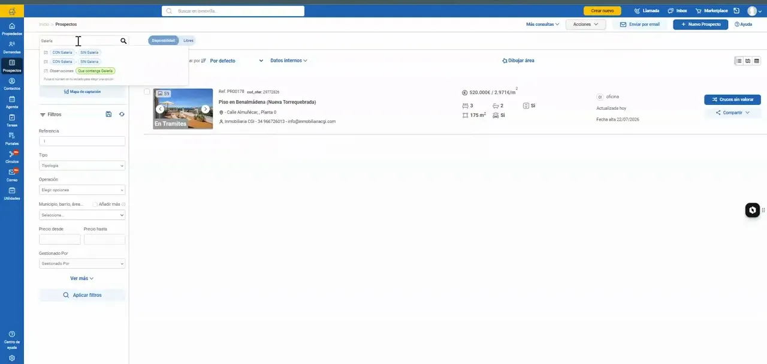The width and height of the screenshot is (767, 364).
Task: Click the Disponibilidad filter chip
Action: pyautogui.click(x=164, y=40)
